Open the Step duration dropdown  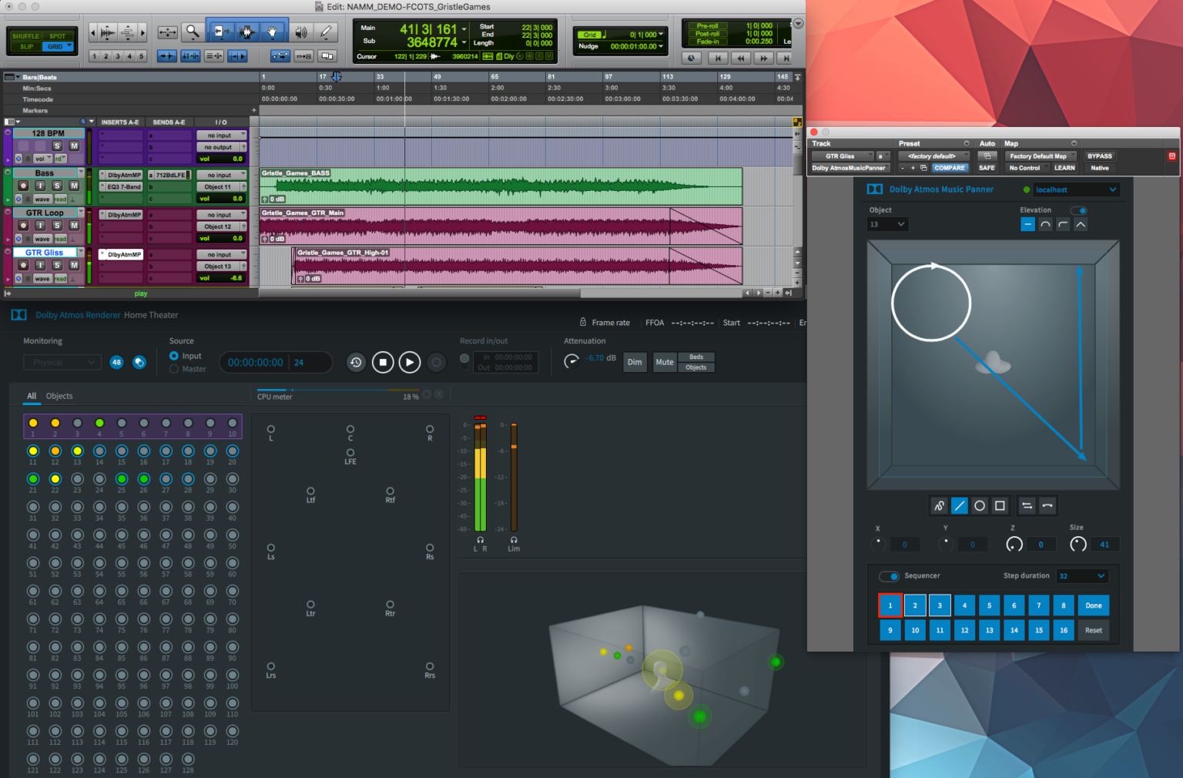pos(1082,575)
